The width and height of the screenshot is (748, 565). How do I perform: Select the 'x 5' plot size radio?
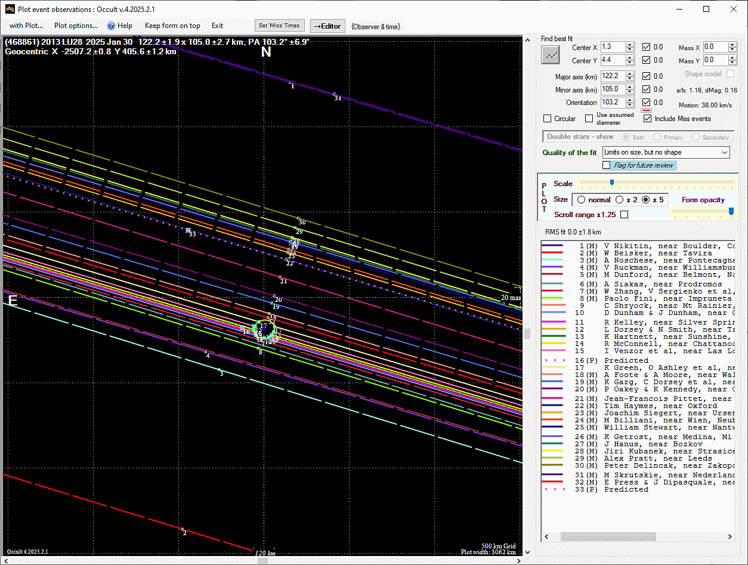(645, 200)
